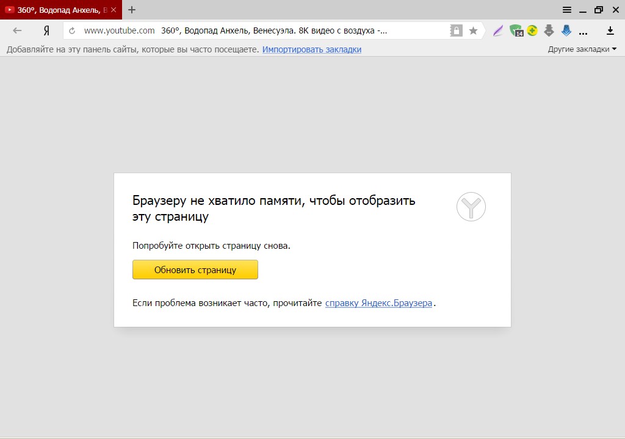Open Yandex home via the Я icon
Viewport: 625px width, 439px height.
[46, 30]
